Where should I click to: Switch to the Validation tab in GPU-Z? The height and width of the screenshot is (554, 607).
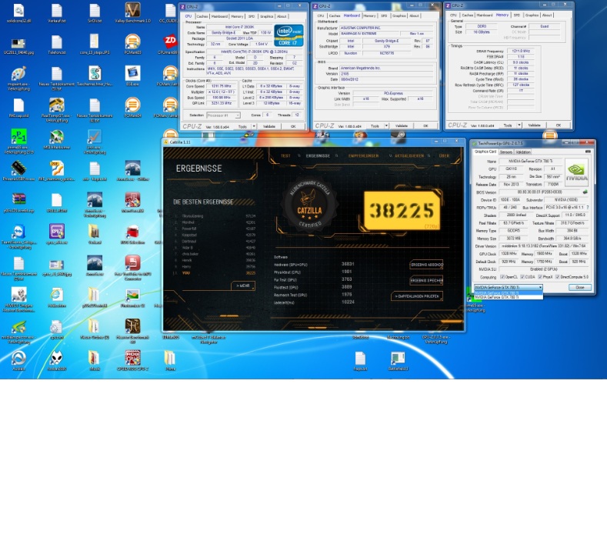click(x=523, y=152)
